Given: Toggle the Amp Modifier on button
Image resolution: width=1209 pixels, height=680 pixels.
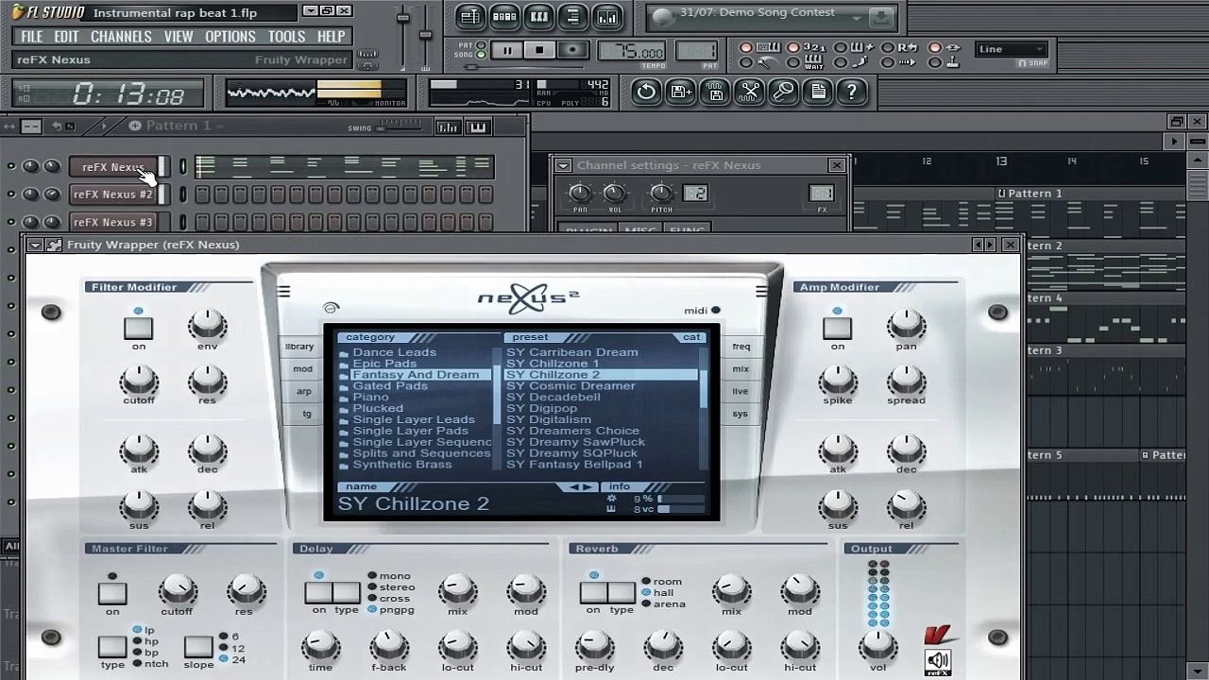Looking at the screenshot, I should coord(837,328).
